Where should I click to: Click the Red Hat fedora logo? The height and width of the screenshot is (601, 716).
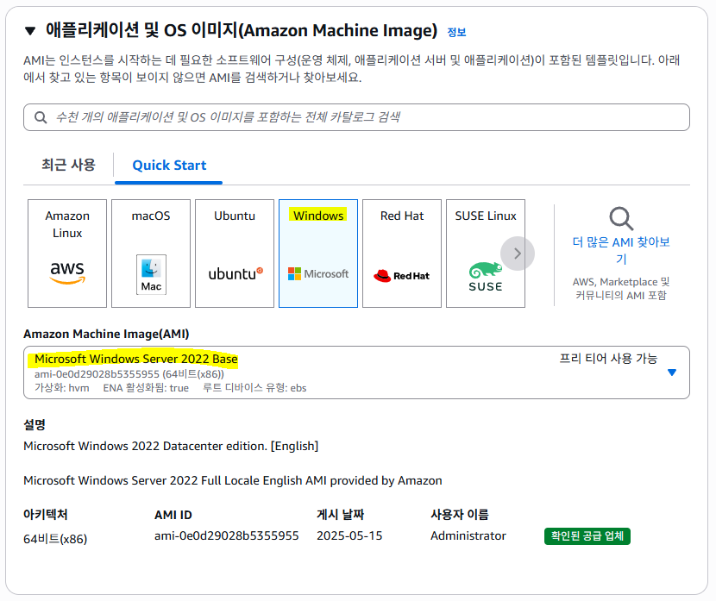(401, 276)
